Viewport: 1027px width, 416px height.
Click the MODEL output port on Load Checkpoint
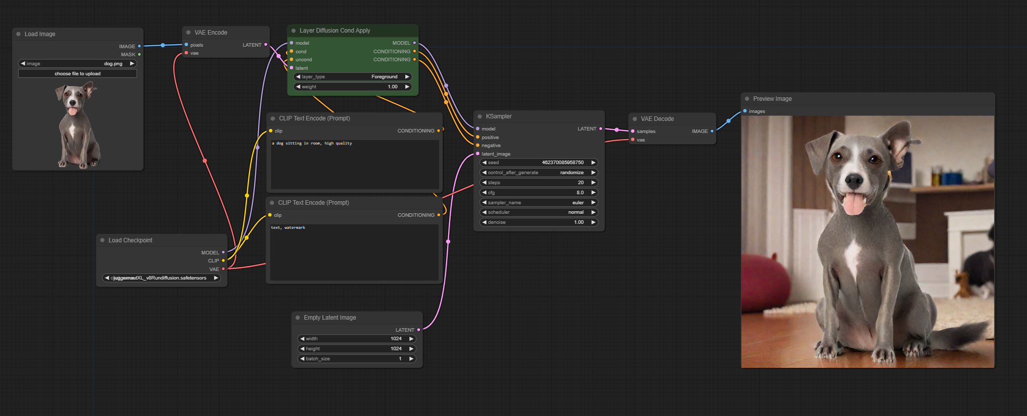[x=223, y=252]
